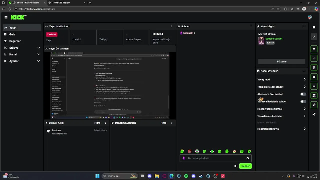
Task: Toggle the lightning bolt activity widget icon
Action: (314, 58)
